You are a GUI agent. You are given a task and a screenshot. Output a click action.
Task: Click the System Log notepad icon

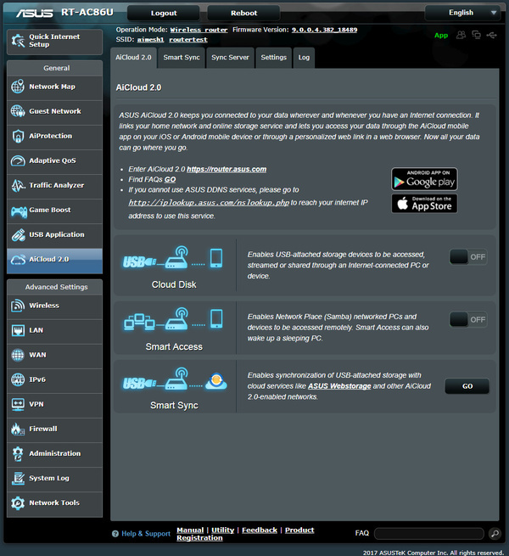coord(18,479)
